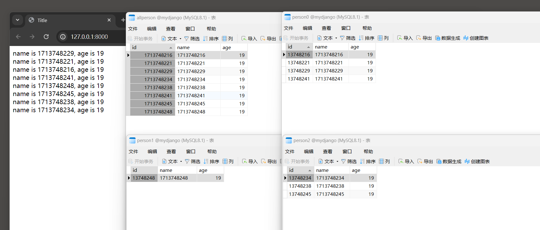Click 导入 import in person0 toolbar
Image resolution: width=540 pixels, height=230 pixels.
[405, 38]
